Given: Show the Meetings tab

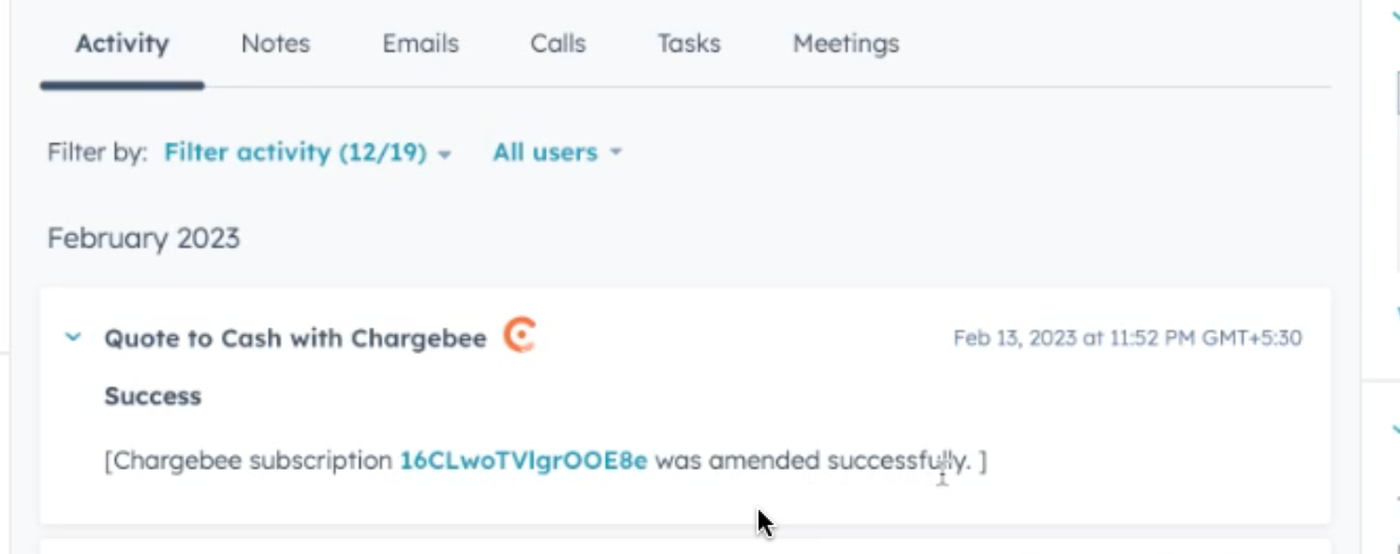Looking at the screenshot, I should (846, 44).
